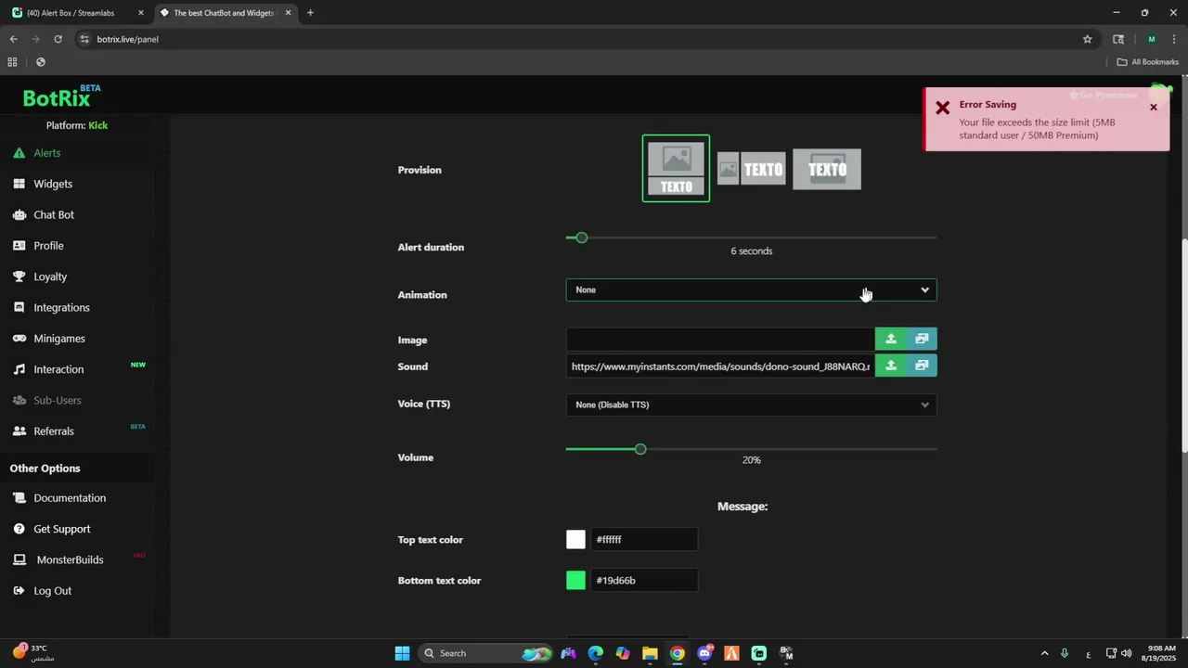
Task: Open the Chrome three-dot menu
Action: click(x=1175, y=39)
